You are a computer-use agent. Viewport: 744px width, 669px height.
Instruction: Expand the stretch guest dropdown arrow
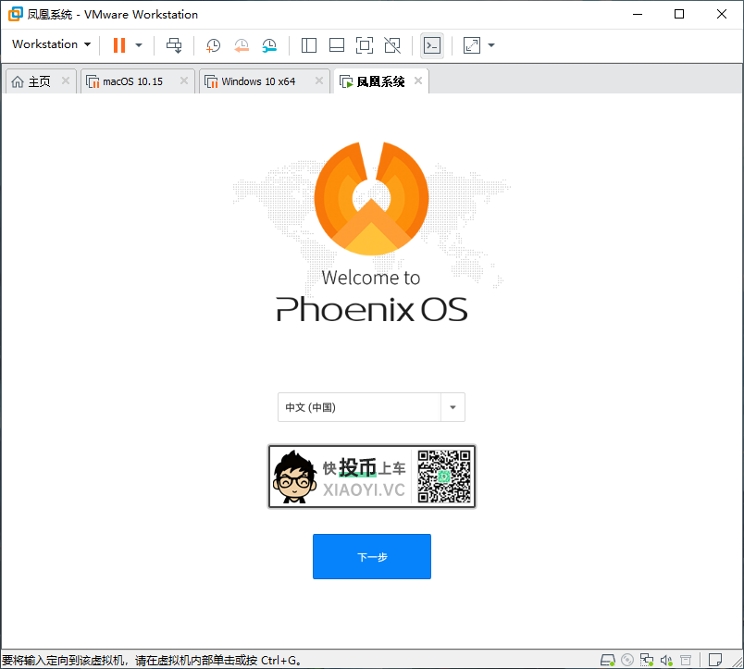pyautogui.click(x=491, y=45)
